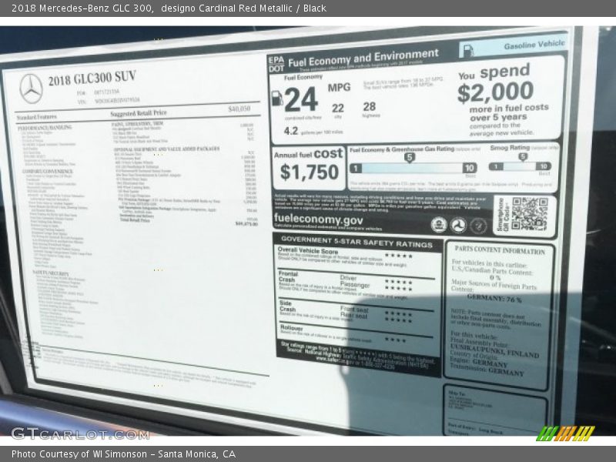
Task: Click the Total Retail Price amount
Action: [246, 223]
